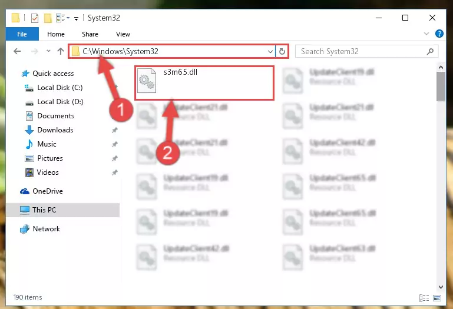Switch to Details view layout icon
The height and width of the screenshot is (309, 453).
(424, 298)
